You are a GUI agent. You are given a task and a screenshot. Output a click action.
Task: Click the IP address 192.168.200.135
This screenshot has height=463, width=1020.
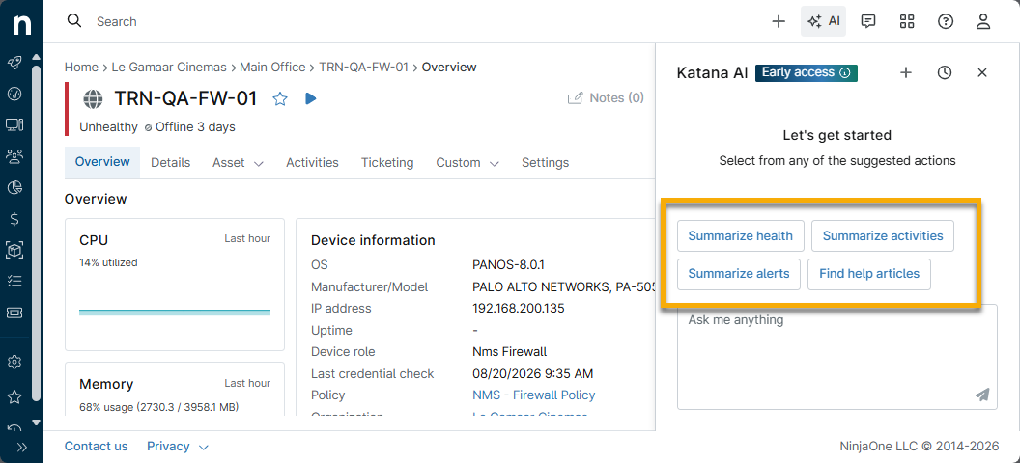519,309
